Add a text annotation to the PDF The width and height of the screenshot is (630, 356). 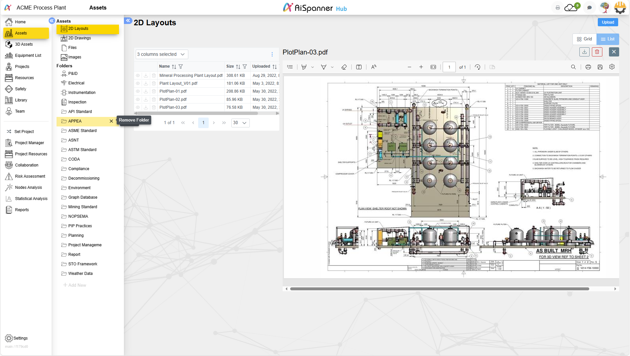pyautogui.click(x=359, y=67)
